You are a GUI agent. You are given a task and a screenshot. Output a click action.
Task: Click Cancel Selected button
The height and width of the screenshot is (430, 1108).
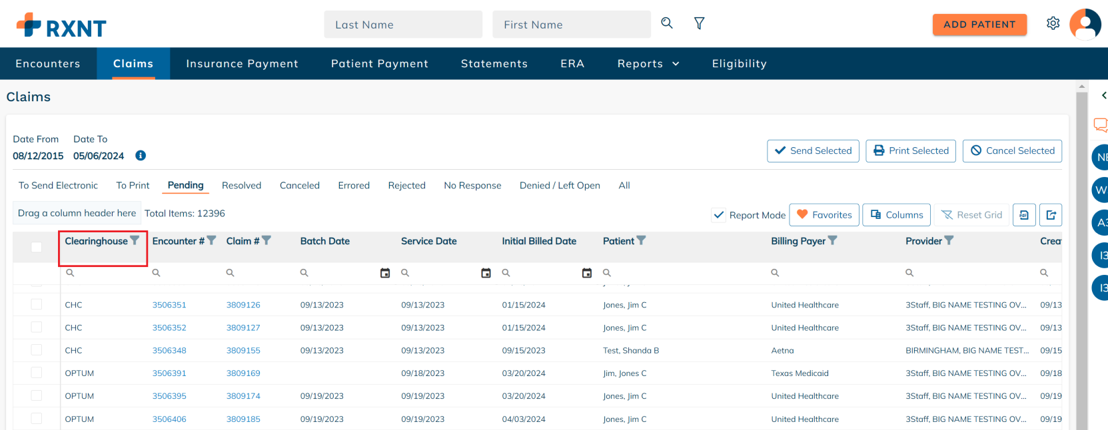coord(1012,151)
